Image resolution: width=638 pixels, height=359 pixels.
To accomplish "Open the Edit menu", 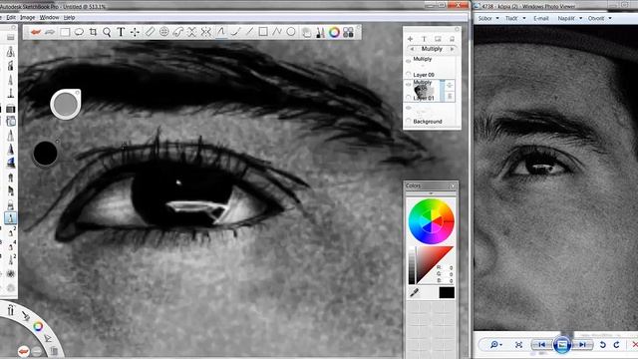I will pos(11,18).
